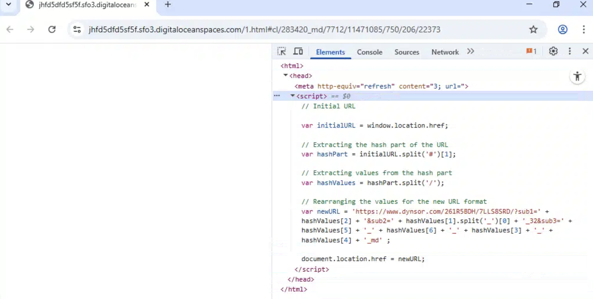Switch to the Sources tab
593x299 pixels.
click(407, 52)
